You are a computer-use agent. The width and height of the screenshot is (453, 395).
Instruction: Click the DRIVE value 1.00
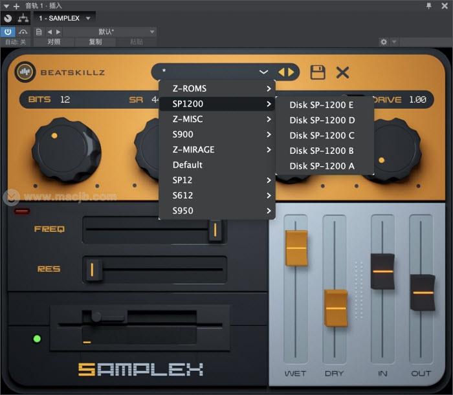point(418,100)
